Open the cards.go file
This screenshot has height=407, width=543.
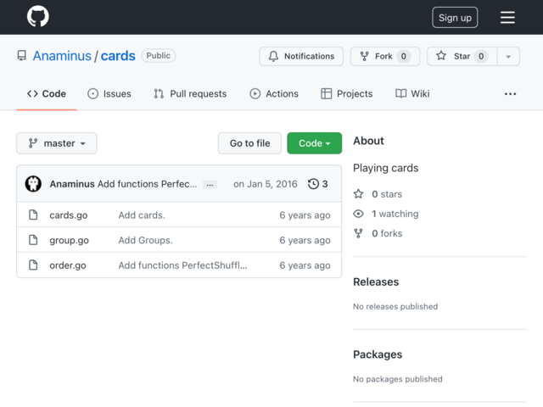pyautogui.click(x=69, y=215)
